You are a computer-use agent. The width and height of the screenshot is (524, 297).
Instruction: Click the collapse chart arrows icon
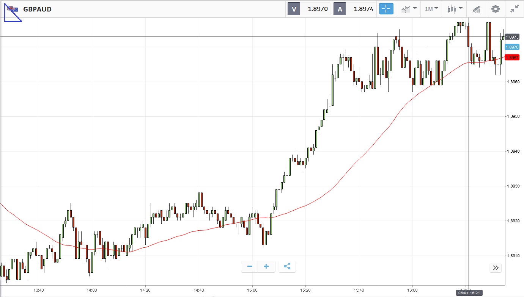coord(515,9)
